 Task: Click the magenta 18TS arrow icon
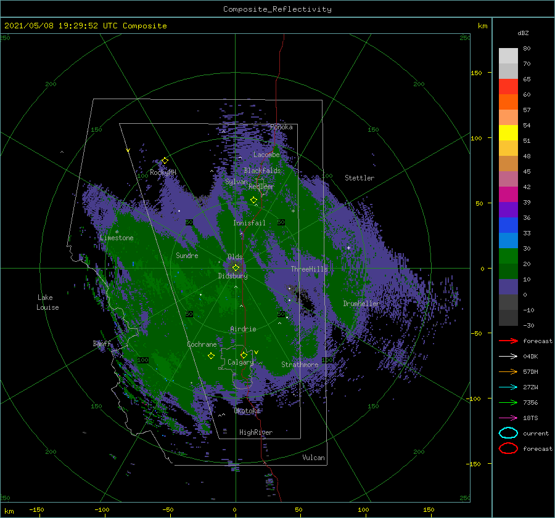pos(508,418)
